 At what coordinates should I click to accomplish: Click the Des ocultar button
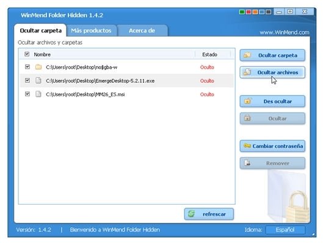coord(272,101)
